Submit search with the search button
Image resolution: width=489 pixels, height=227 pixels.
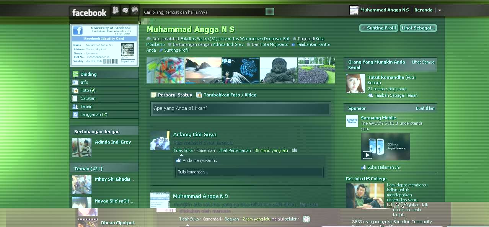point(270,12)
